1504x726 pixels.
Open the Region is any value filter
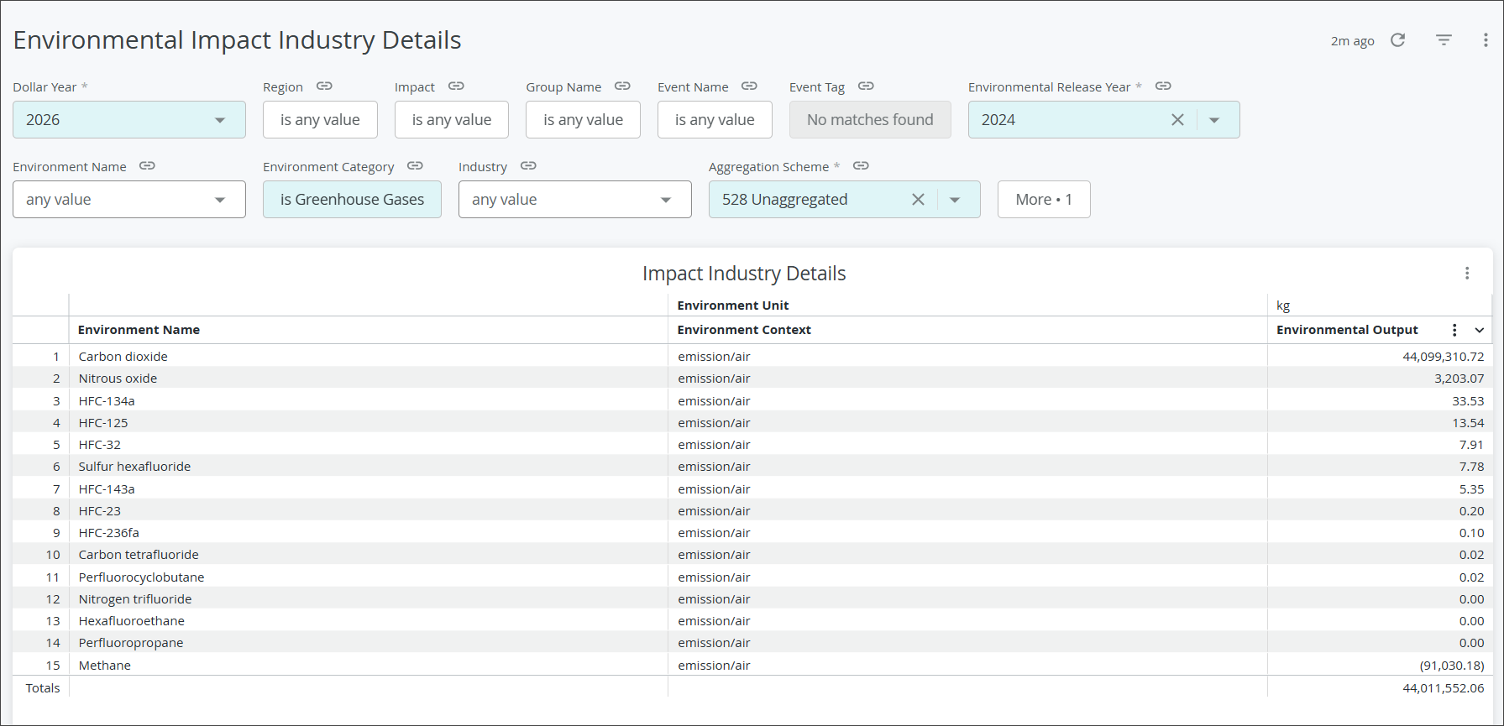tap(320, 120)
